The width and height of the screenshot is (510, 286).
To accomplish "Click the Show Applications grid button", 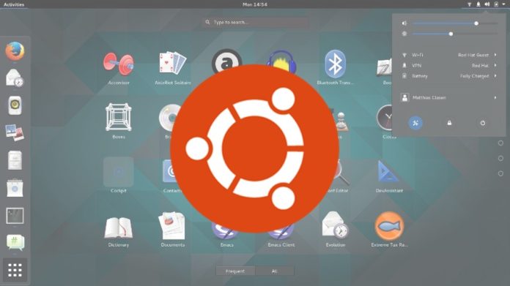I will (15, 270).
